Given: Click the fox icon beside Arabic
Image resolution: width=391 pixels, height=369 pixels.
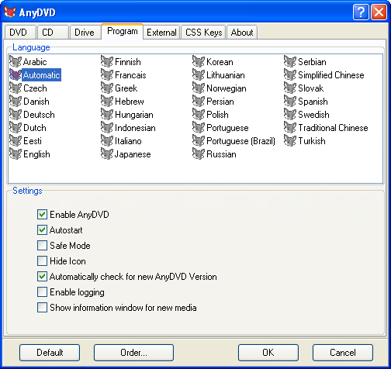Looking at the screenshot, I should [16, 61].
